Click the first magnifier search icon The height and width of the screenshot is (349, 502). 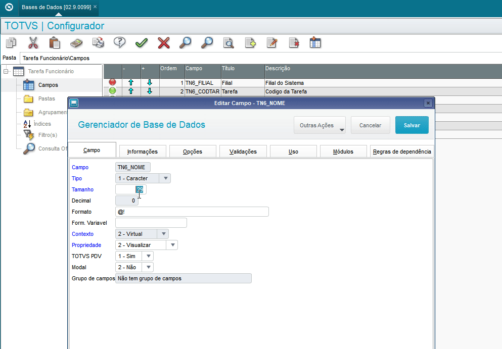[x=185, y=42]
